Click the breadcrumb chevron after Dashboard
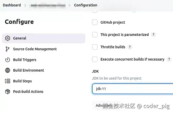The width and height of the screenshot is (173, 113). click(26, 5)
